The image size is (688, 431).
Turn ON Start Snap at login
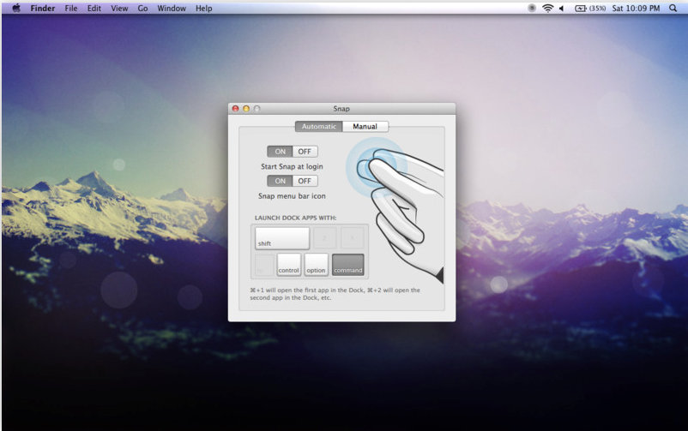coord(280,152)
